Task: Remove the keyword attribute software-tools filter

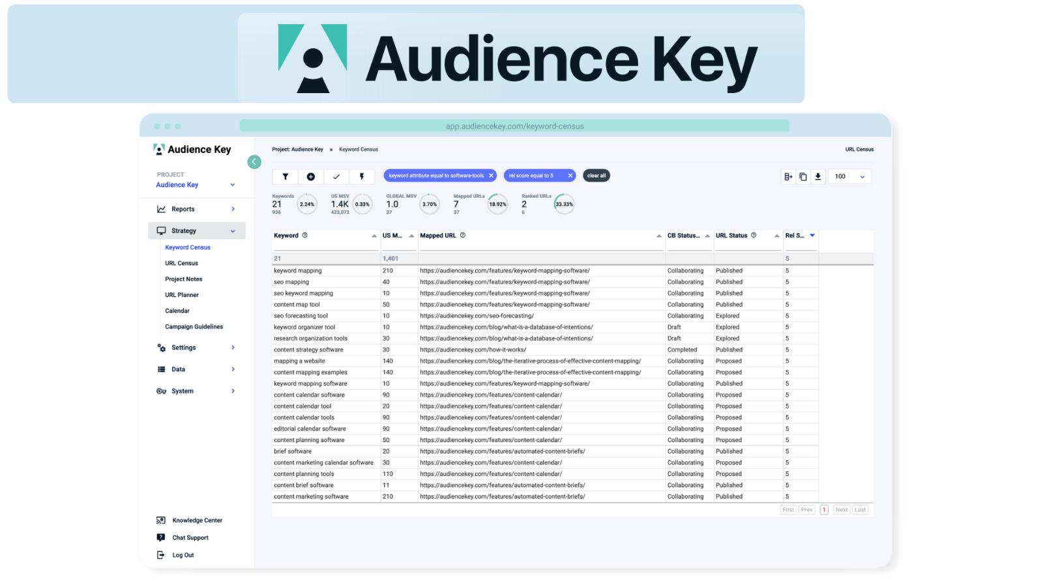Action: coord(491,176)
